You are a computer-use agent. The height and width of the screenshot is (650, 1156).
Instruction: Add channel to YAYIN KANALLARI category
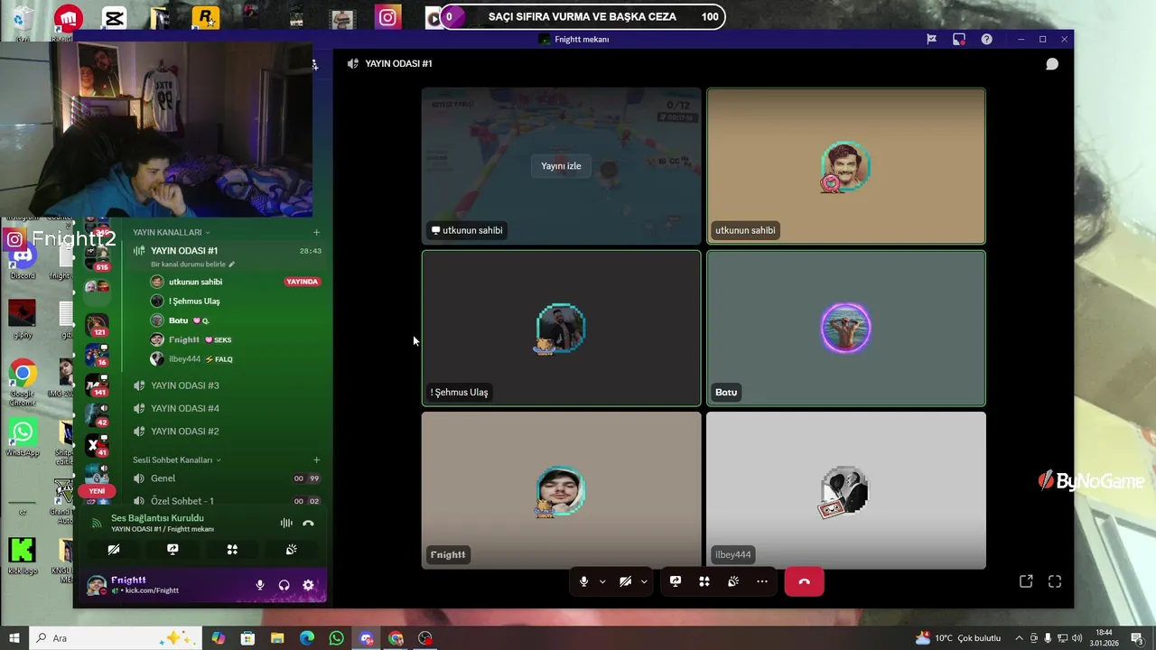click(316, 232)
